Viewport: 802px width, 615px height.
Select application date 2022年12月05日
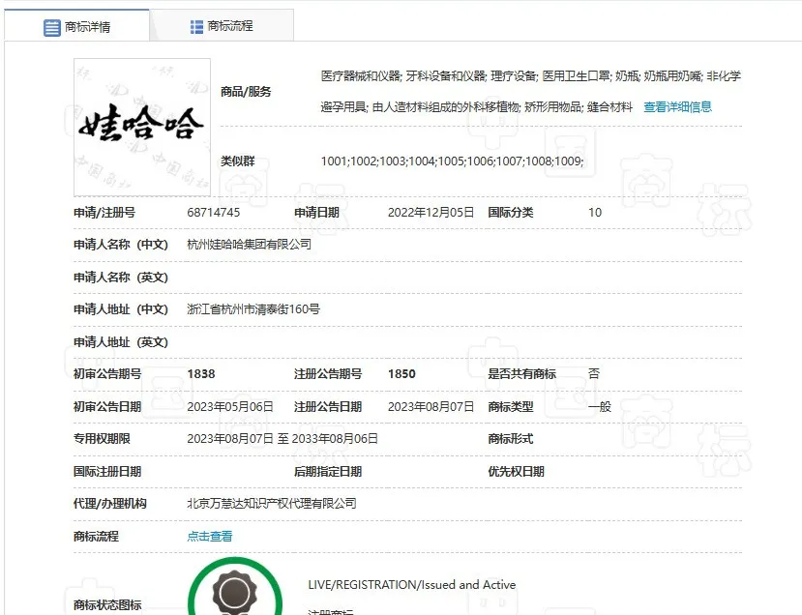[431, 212]
